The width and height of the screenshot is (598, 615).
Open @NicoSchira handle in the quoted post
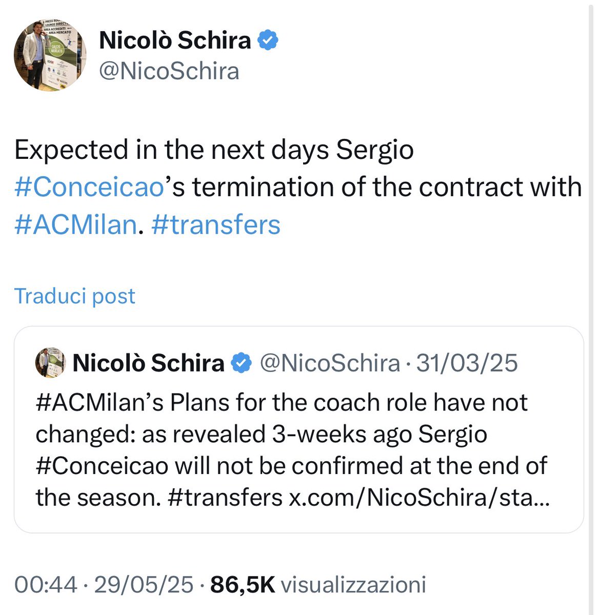[330, 363]
